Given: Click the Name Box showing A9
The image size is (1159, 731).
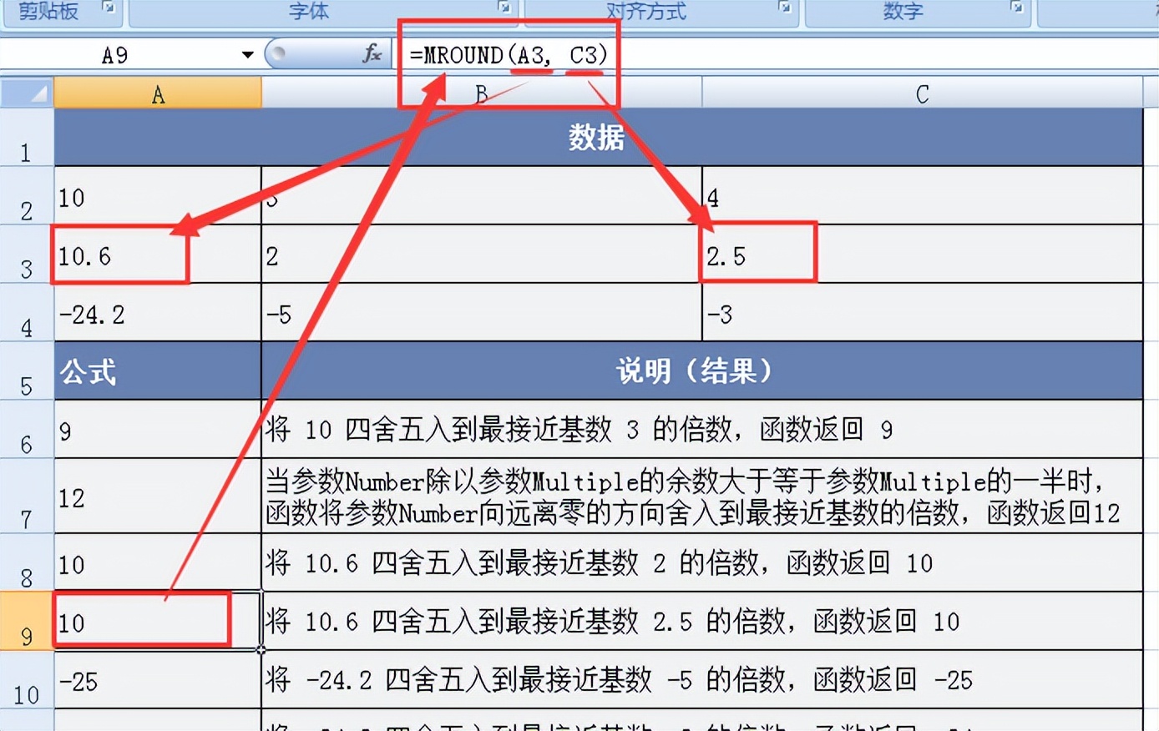Looking at the screenshot, I should [117, 55].
